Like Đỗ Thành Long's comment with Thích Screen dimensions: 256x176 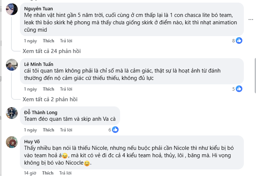[48, 130]
